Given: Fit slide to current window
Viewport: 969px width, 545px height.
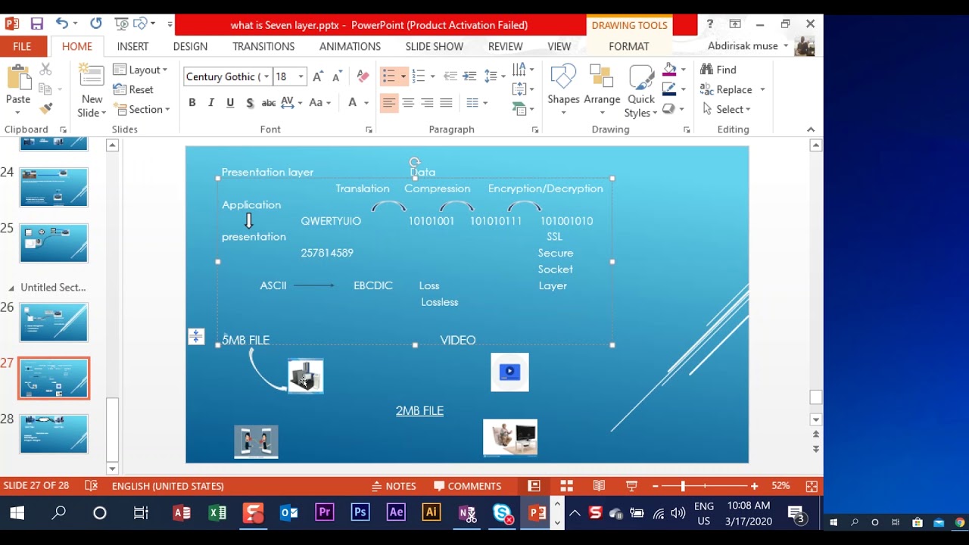Looking at the screenshot, I should pos(812,486).
